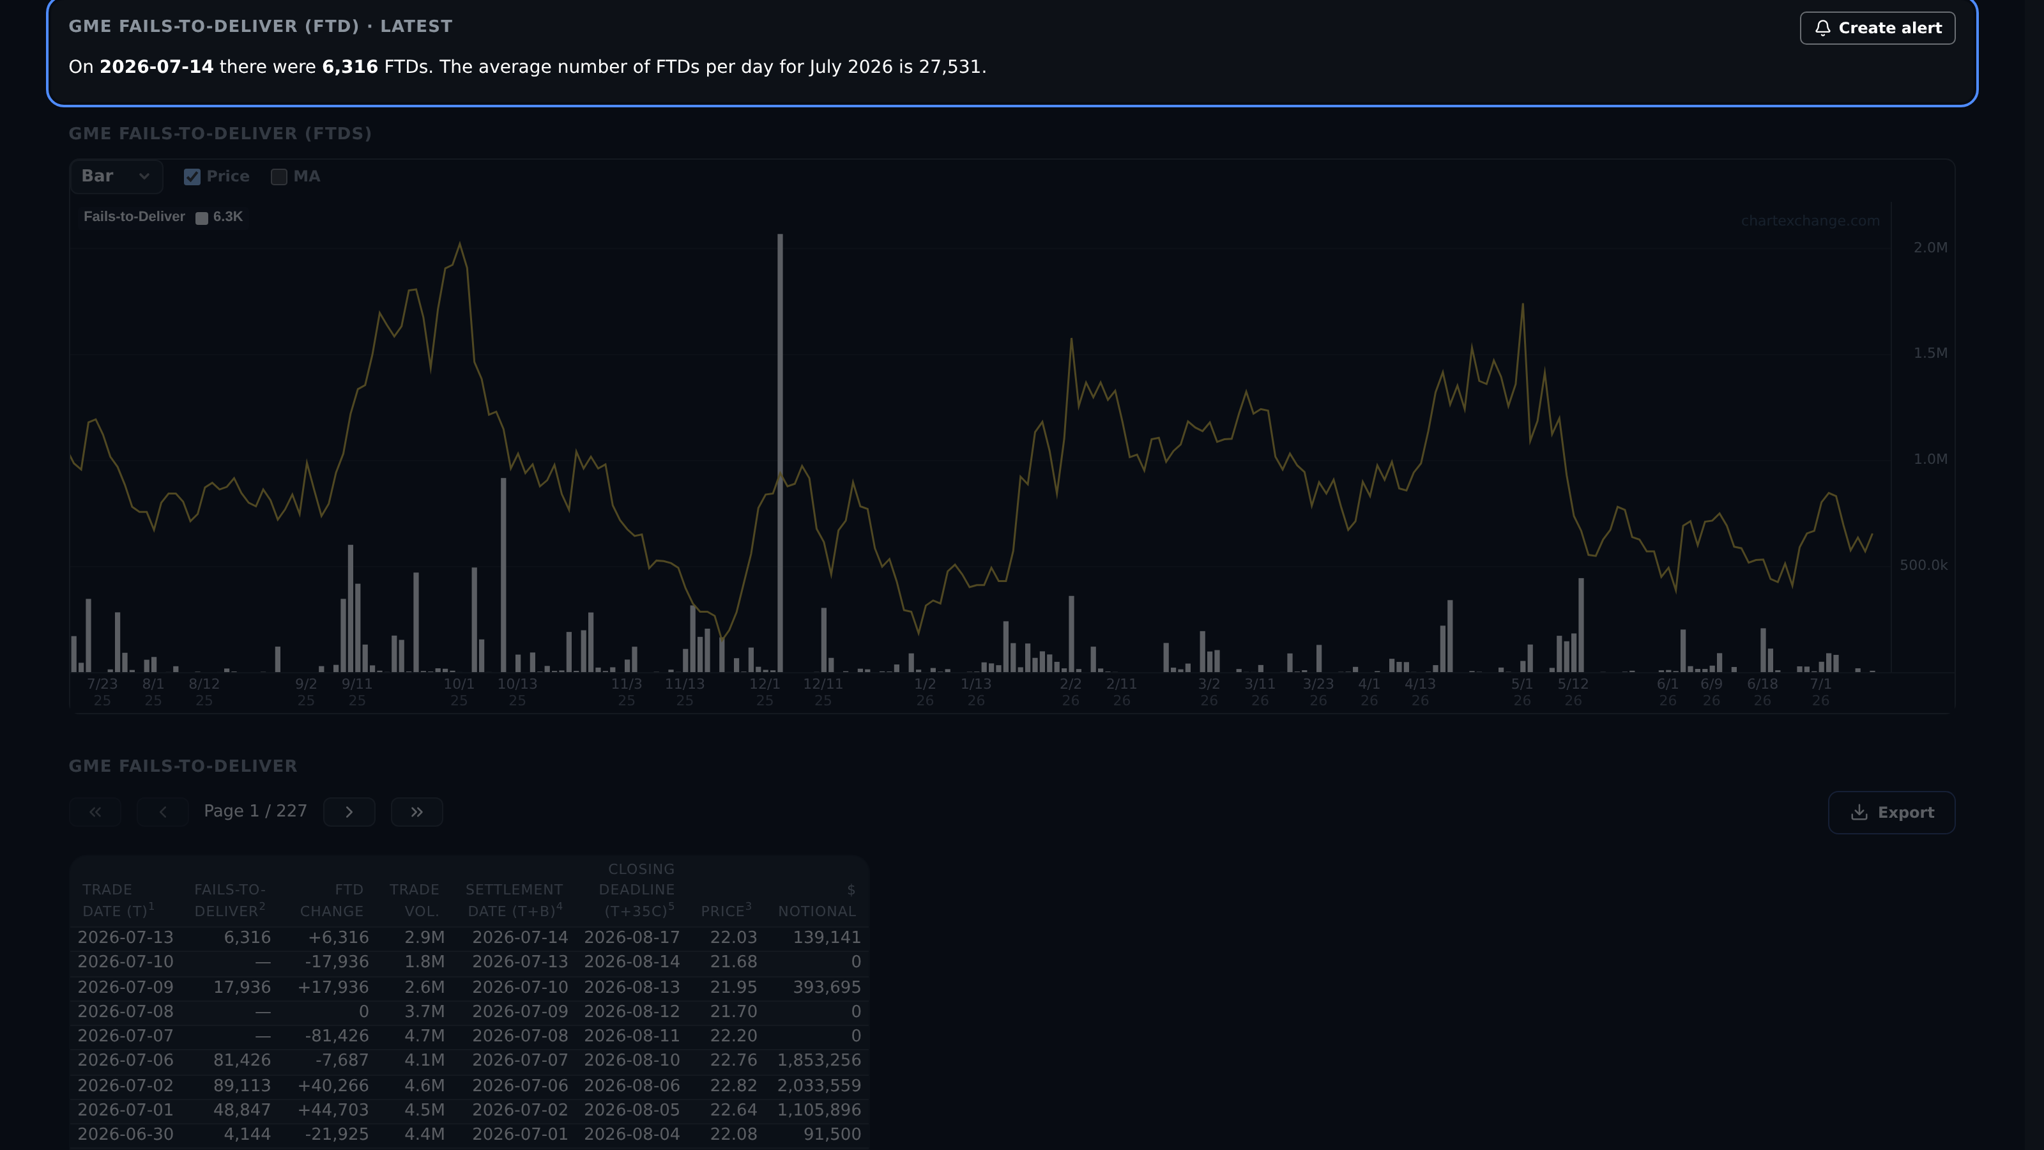Screen dimensions: 2044x1150
Task: Click the Create alert button
Action: click(x=1877, y=27)
